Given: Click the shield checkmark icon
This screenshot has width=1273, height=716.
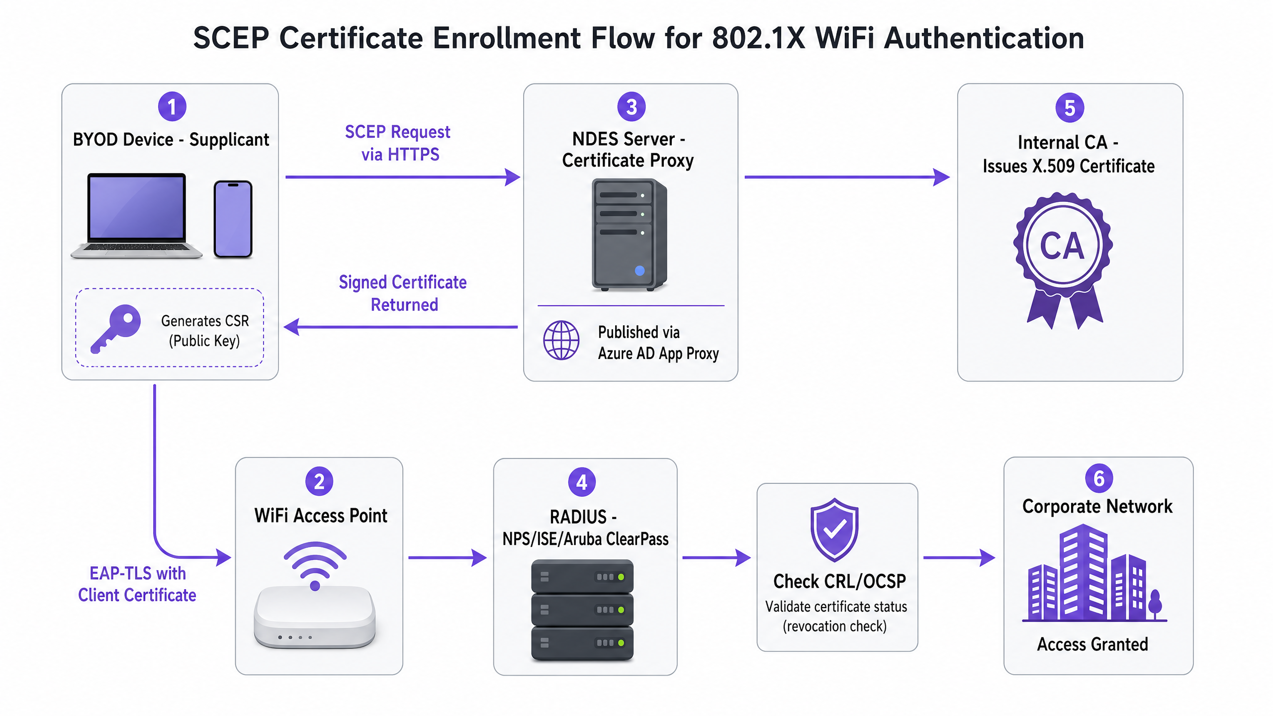Looking at the screenshot, I should coord(834,530).
